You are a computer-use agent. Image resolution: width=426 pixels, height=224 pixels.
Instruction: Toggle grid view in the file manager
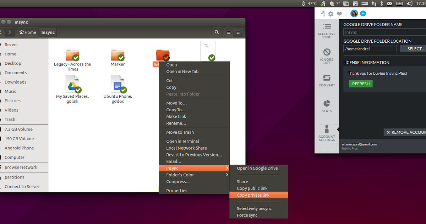coord(239,32)
